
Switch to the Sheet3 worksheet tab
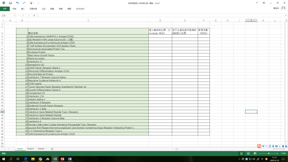30,149
